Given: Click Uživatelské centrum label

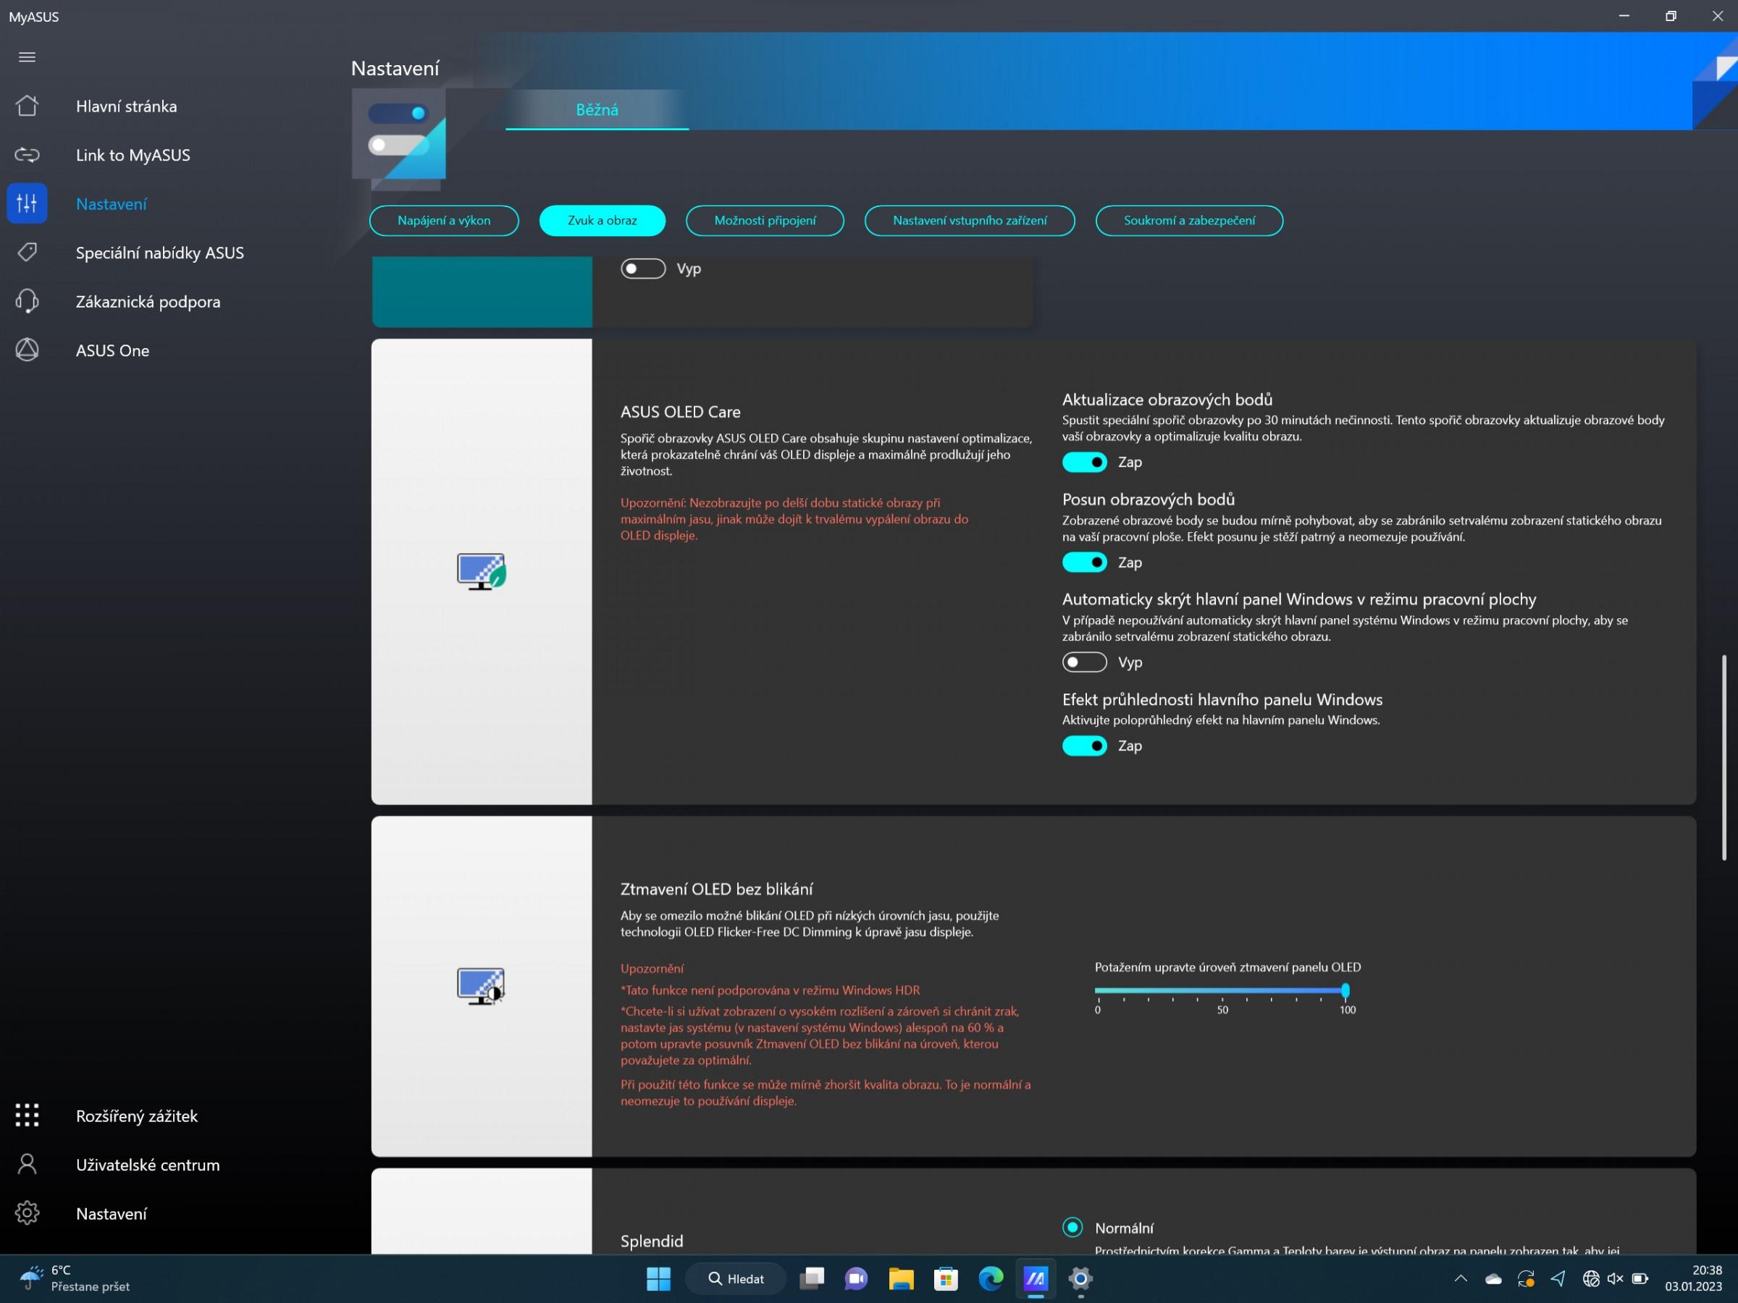Looking at the screenshot, I should click(x=148, y=1164).
